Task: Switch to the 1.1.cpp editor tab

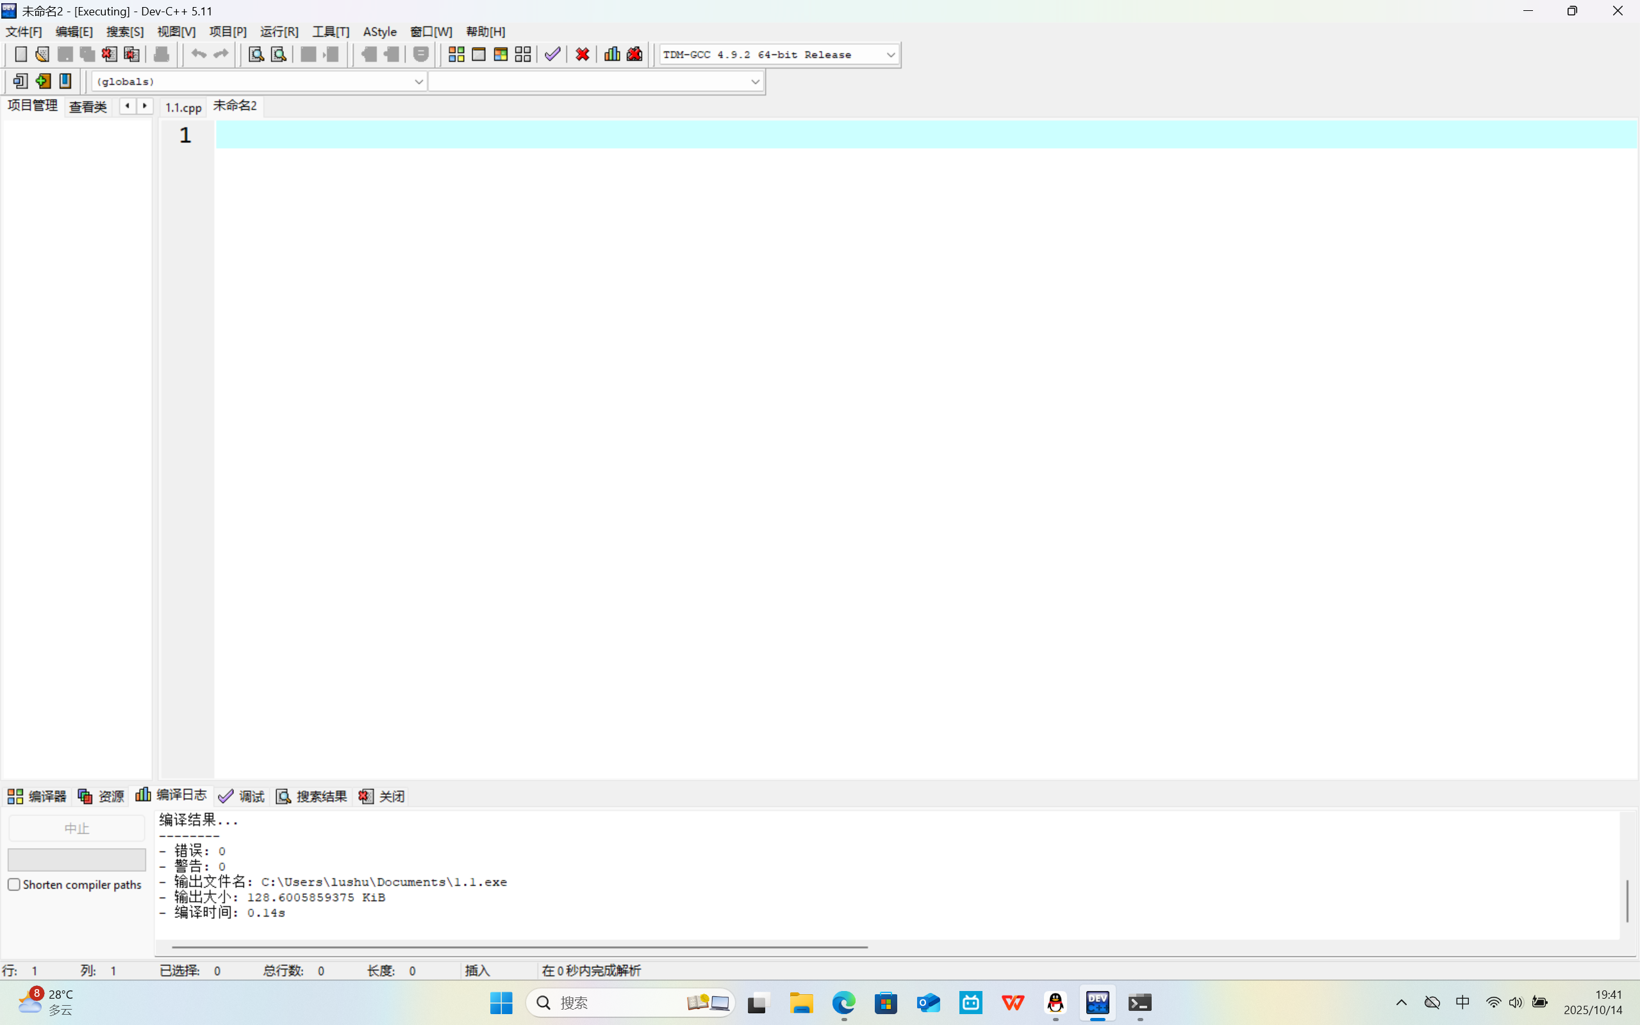Action: tap(183, 107)
